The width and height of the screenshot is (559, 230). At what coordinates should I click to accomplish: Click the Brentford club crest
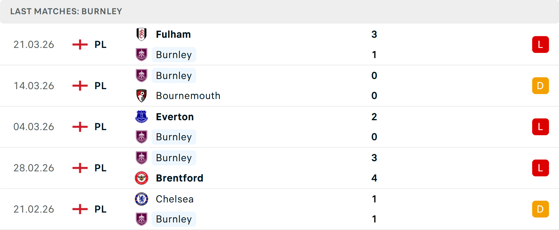(141, 178)
